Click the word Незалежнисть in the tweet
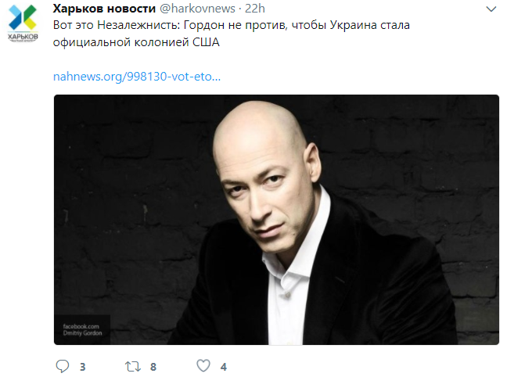Image resolution: width=507 pixels, height=377 pixels. pyautogui.click(x=138, y=25)
